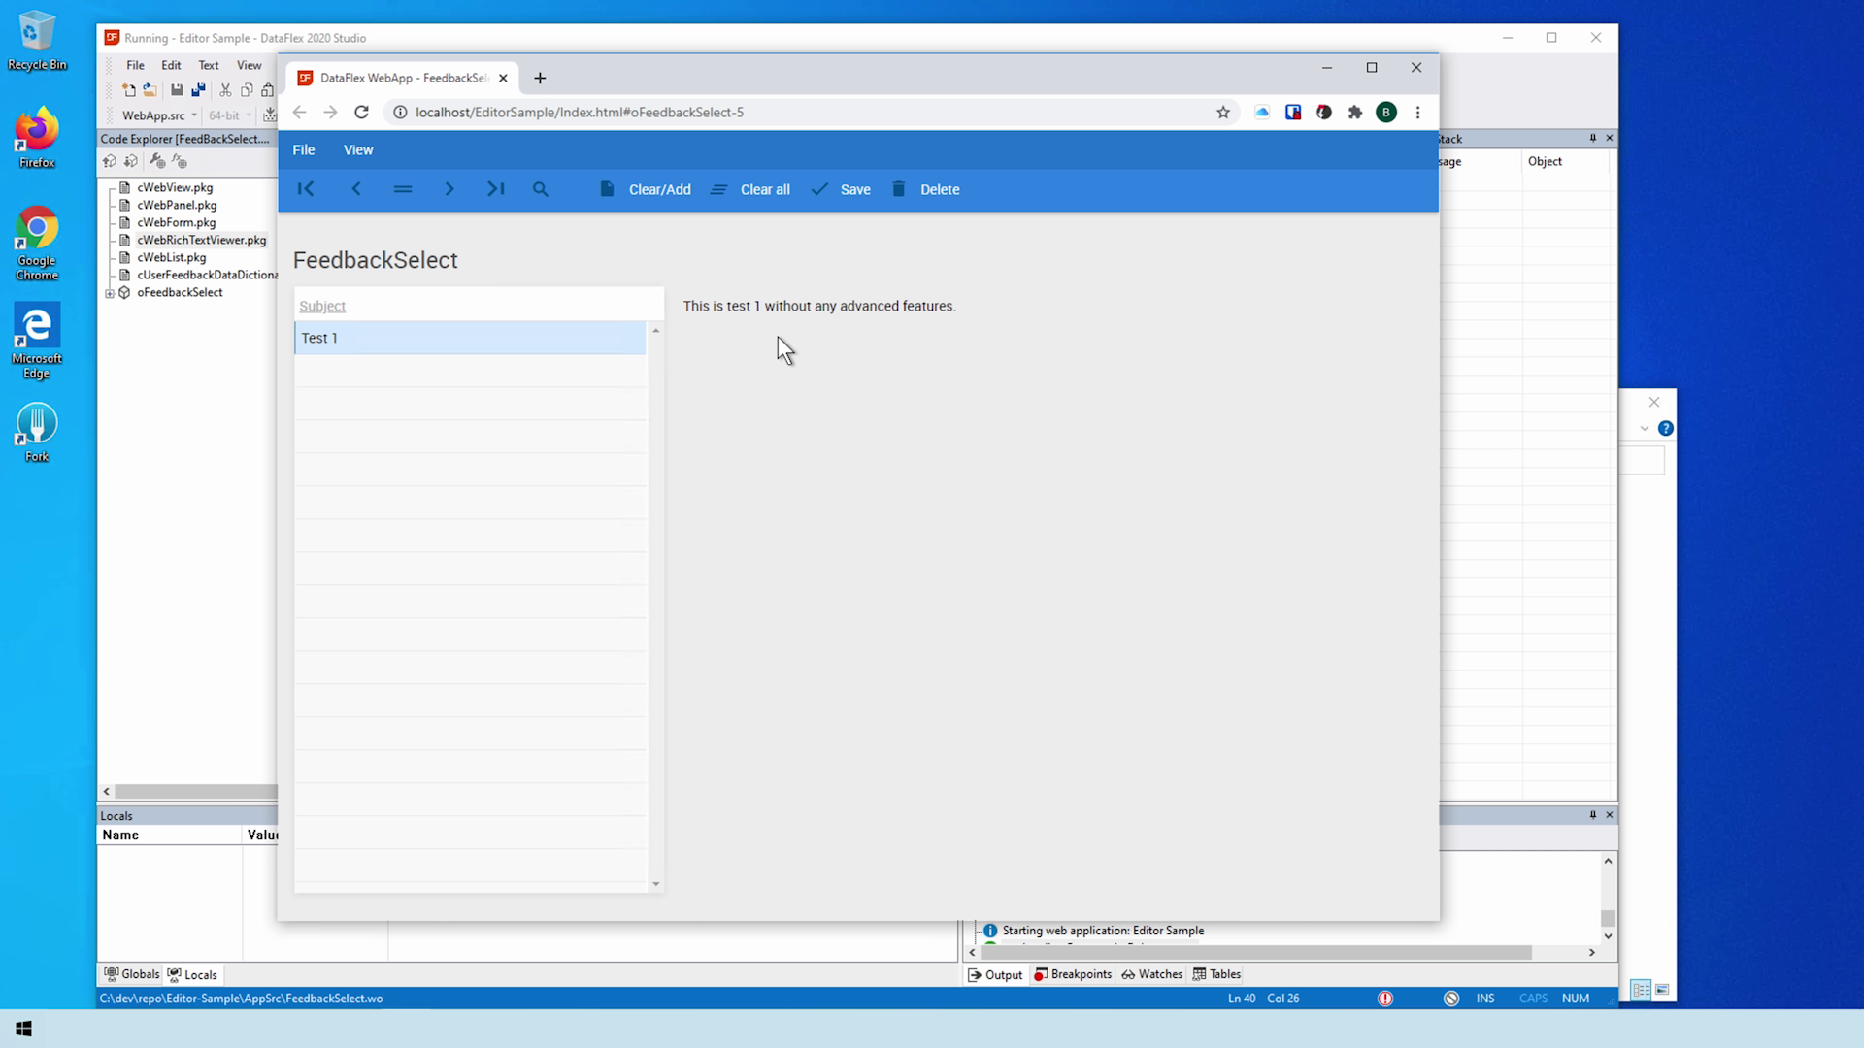Image resolution: width=1864 pixels, height=1048 pixels.
Task: Click the refresh record equals icon
Action: [x=403, y=189]
